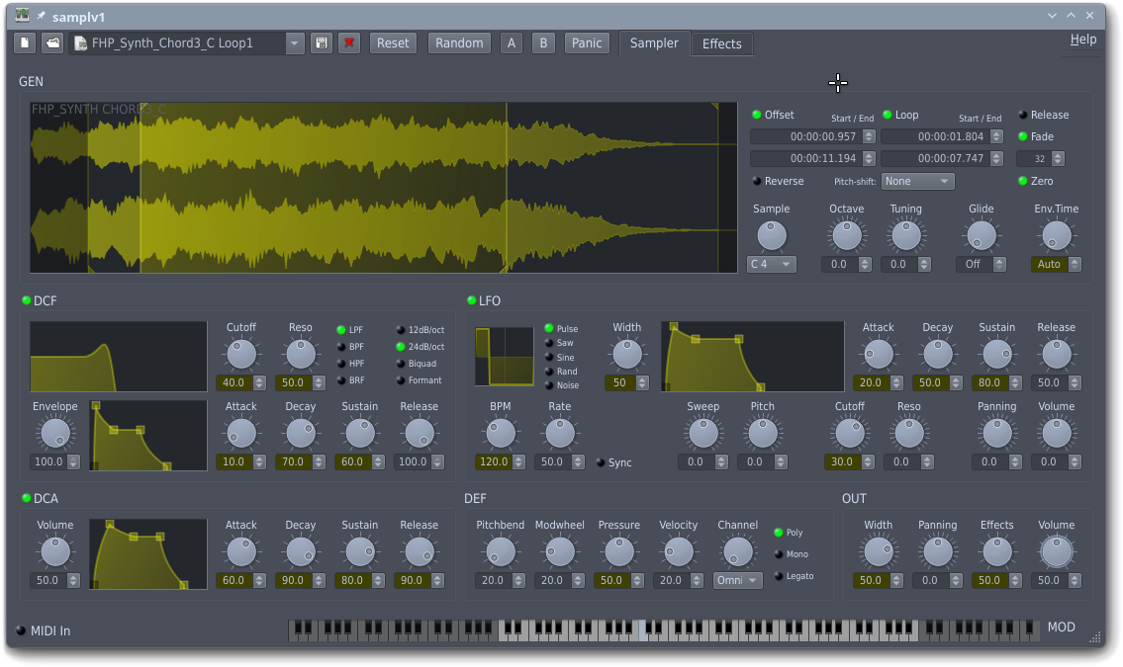The width and height of the screenshot is (1123, 667).
Task: Click the samplv1 window menu icon in the title bar
Action: click(22, 15)
